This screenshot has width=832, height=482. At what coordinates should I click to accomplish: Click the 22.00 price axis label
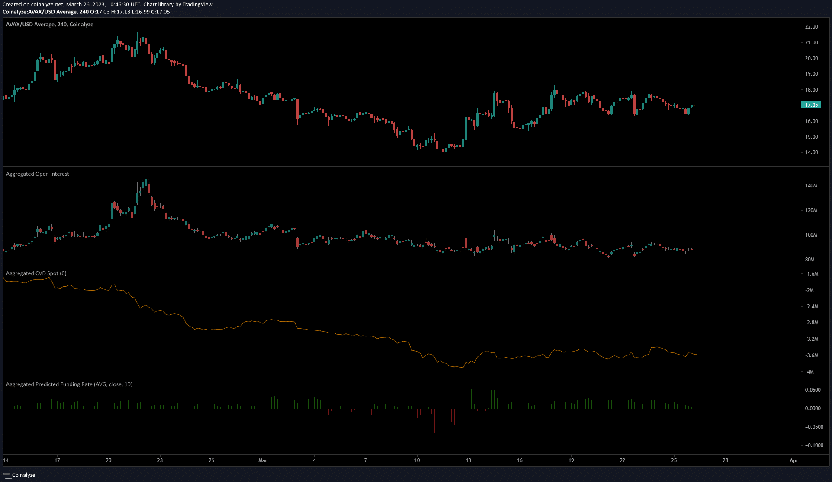click(811, 27)
